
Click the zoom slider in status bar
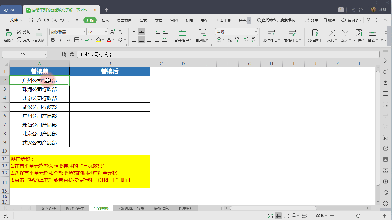click(358, 216)
